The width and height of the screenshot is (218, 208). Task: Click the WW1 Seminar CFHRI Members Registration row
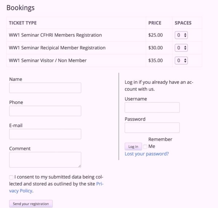55,35
